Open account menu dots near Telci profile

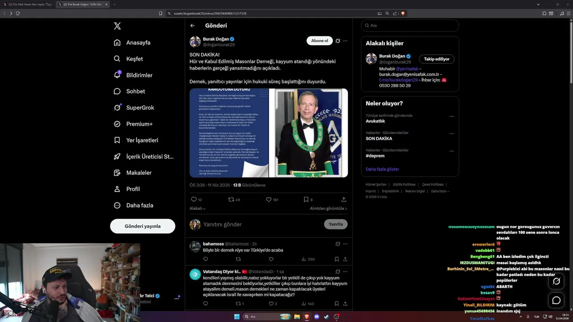176,298
